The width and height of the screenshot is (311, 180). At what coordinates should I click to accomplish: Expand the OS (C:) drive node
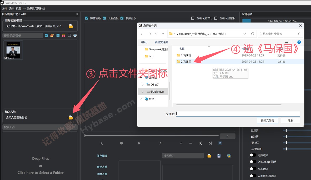click(143, 84)
